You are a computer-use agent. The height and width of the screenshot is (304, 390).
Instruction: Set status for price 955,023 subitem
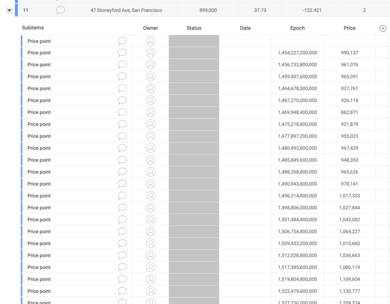click(194, 136)
